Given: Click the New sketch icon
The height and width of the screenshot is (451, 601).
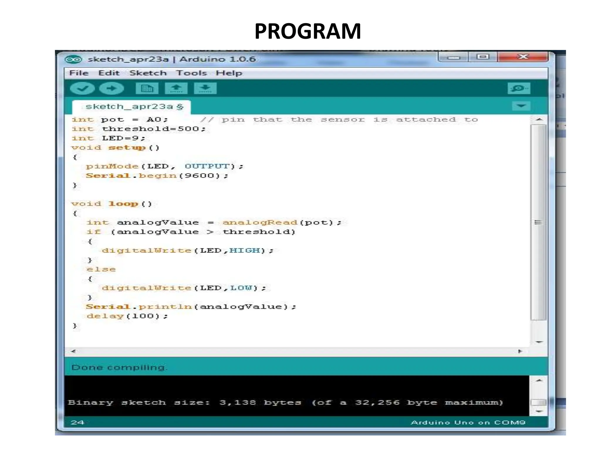Looking at the screenshot, I should click(147, 88).
